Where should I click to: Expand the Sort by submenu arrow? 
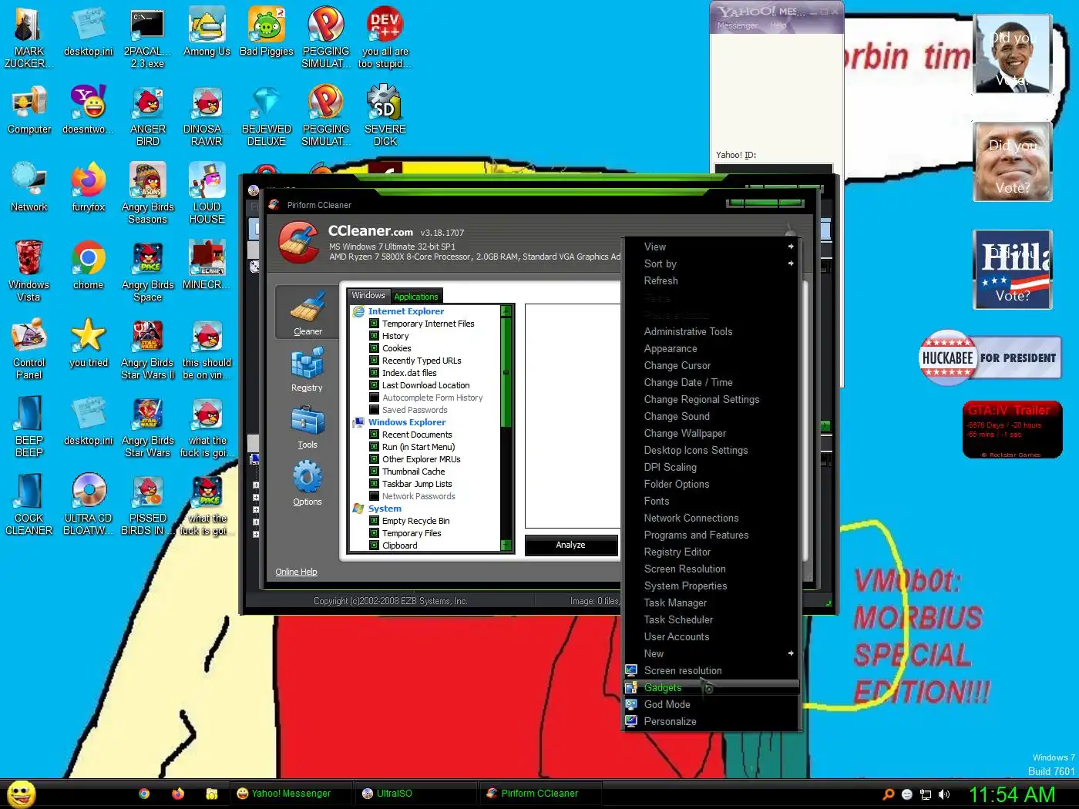click(791, 264)
